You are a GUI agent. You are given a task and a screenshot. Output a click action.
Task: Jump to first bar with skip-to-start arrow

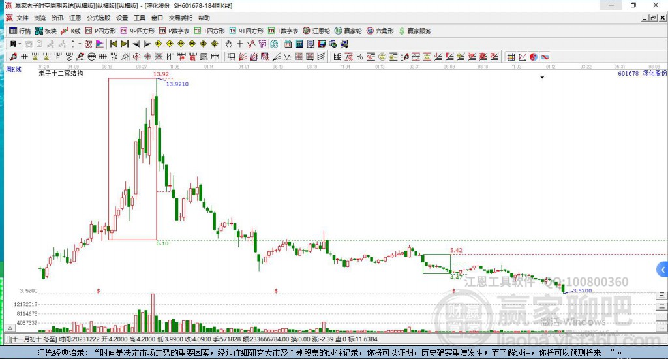click(x=114, y=44)
